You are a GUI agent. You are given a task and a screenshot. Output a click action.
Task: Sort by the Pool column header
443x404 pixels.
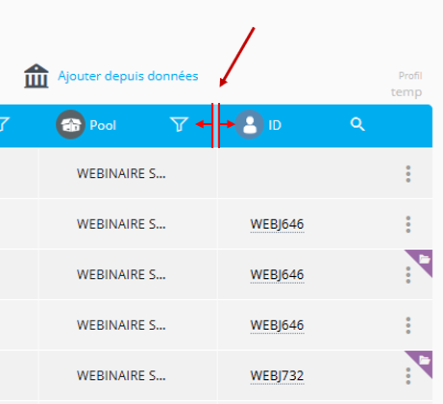[x=103, y=125]
